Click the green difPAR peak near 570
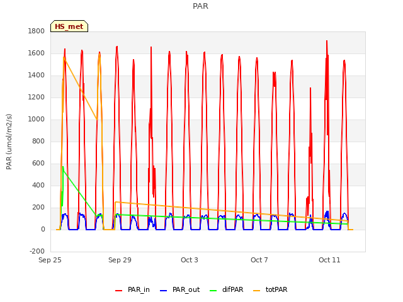 tap(63, 167)
